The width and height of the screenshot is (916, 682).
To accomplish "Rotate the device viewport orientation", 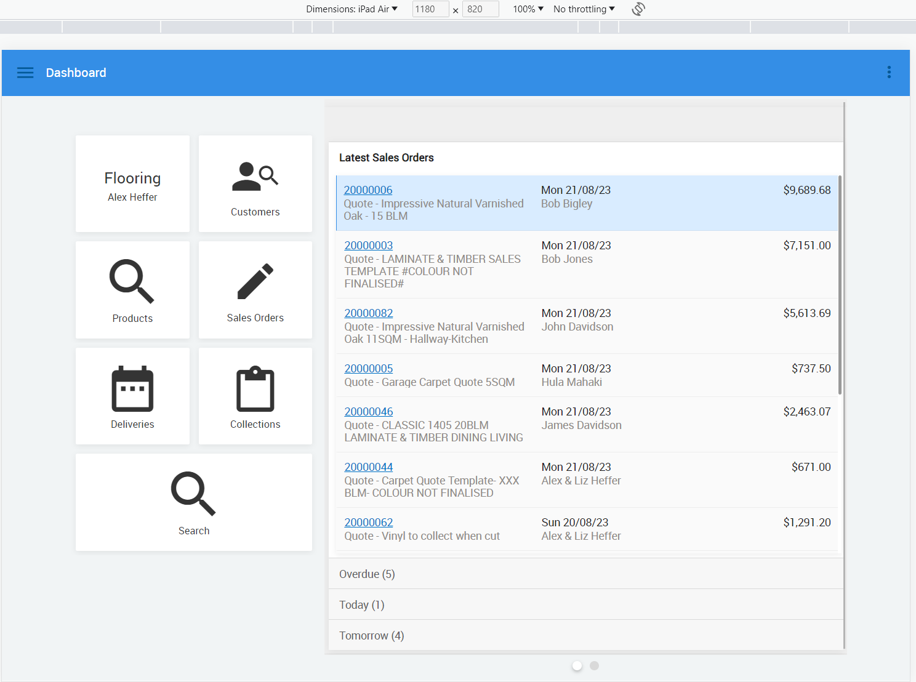I will (x=638, y=9).
